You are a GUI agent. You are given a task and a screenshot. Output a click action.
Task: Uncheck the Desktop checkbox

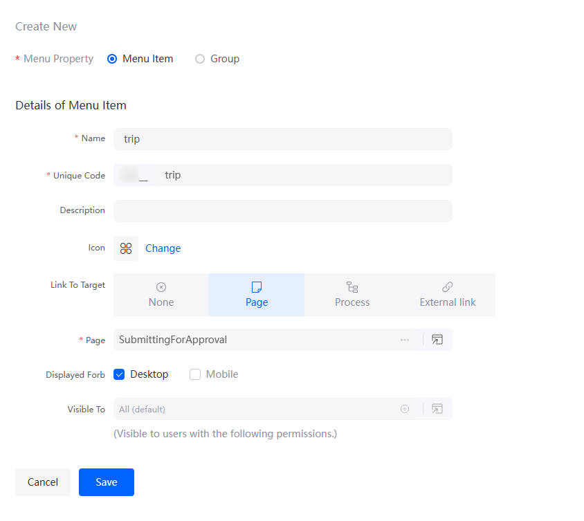(119, 374)
